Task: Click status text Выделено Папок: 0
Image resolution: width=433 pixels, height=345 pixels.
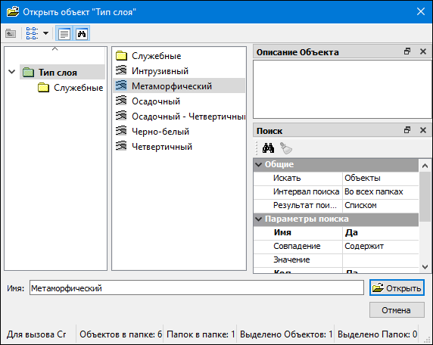Action: coord(377,334)
